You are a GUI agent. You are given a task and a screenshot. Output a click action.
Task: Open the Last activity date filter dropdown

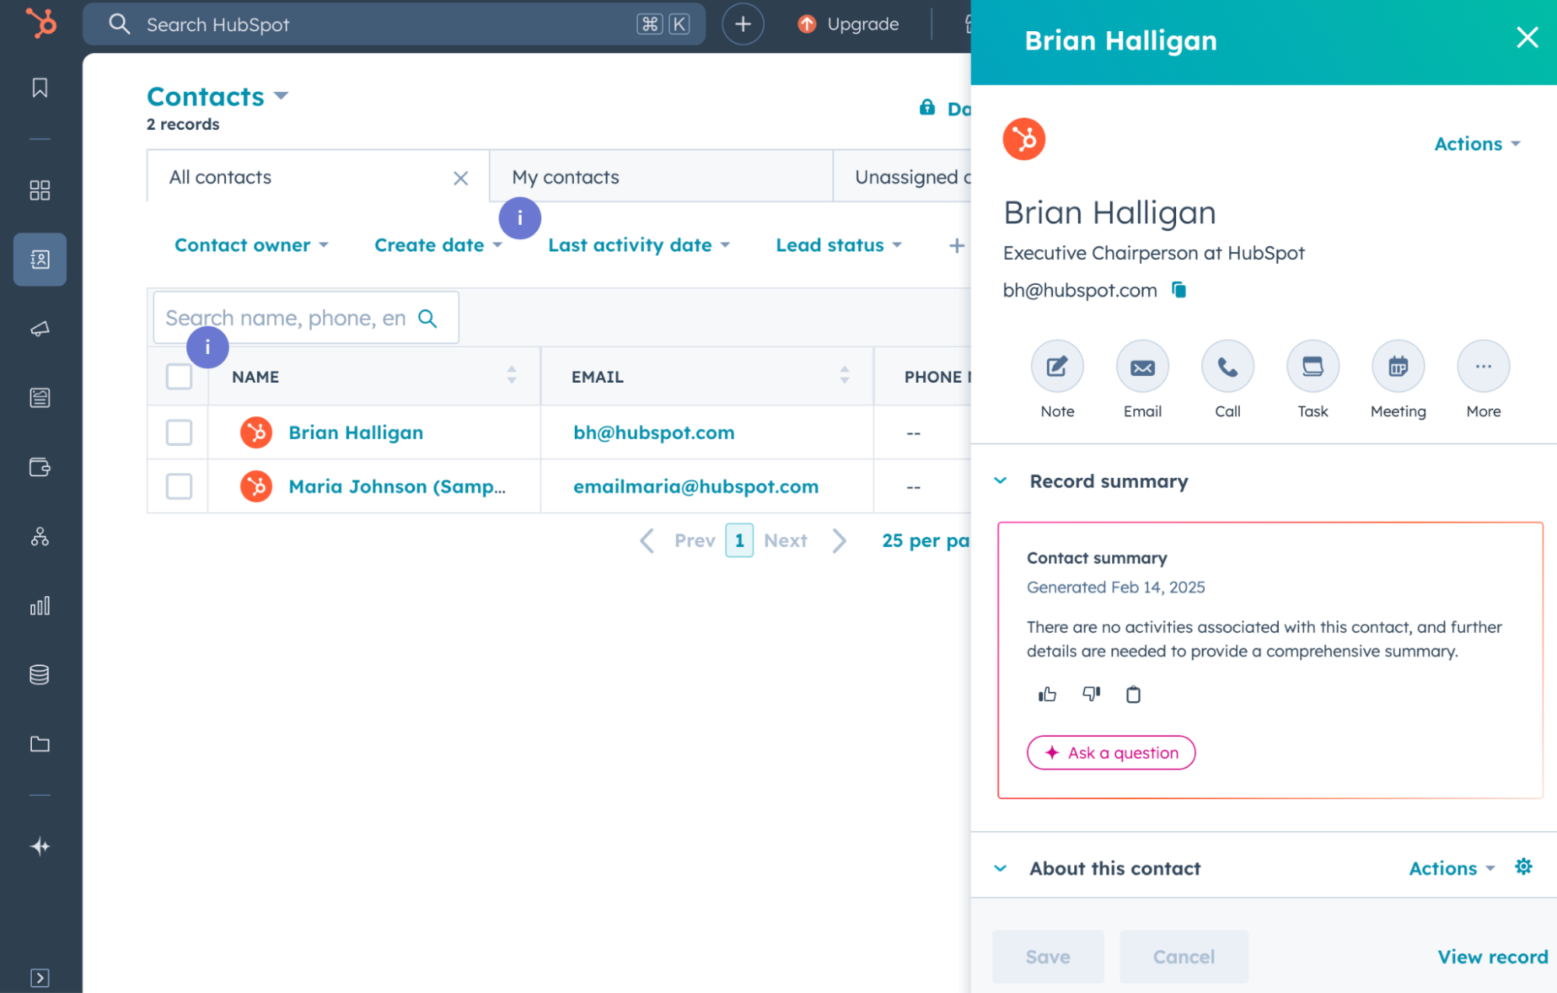pos(639,245)
